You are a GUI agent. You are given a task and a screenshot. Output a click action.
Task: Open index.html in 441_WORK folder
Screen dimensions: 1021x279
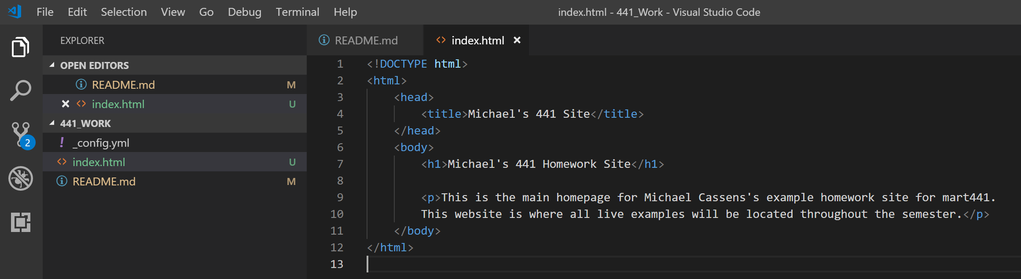click(x=175, y=162)
